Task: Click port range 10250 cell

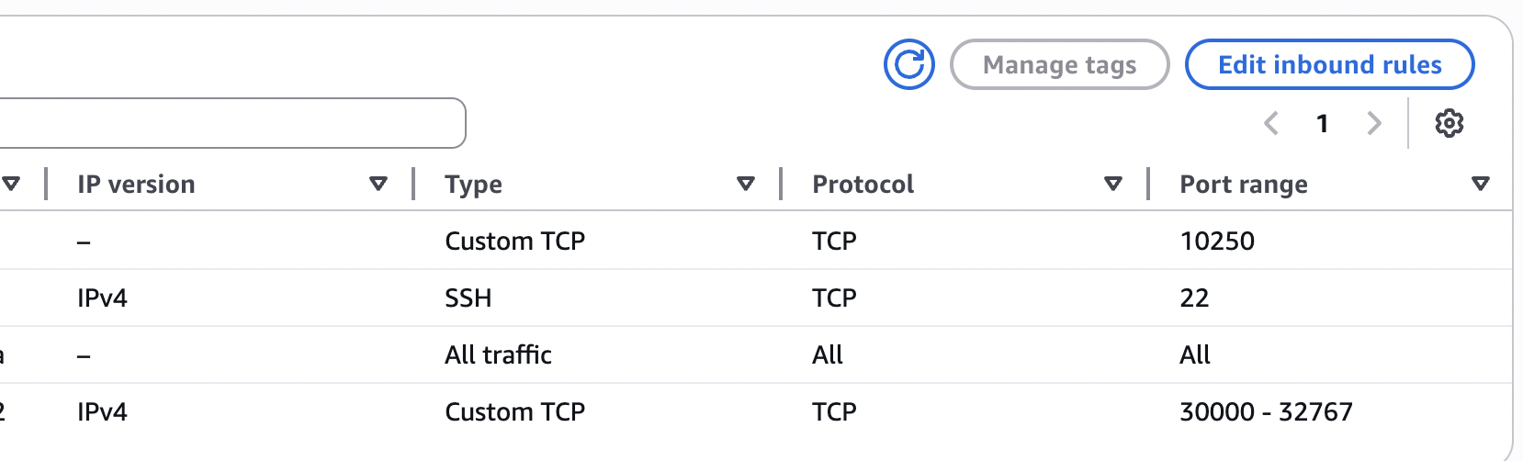Action: click(1217, 241)
